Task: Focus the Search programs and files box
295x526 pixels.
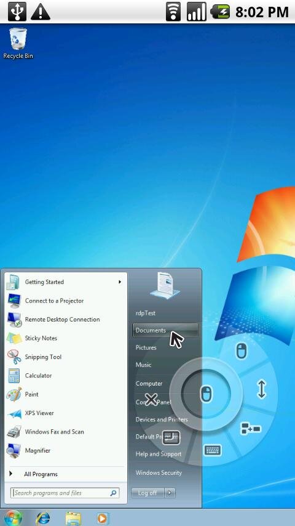Action: click(x=65, y=493)
